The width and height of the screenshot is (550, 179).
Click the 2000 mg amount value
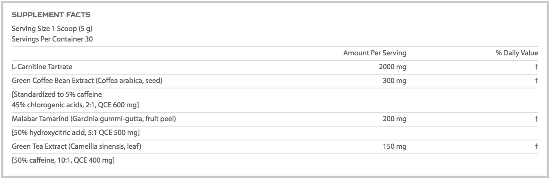tap(392, 67)
